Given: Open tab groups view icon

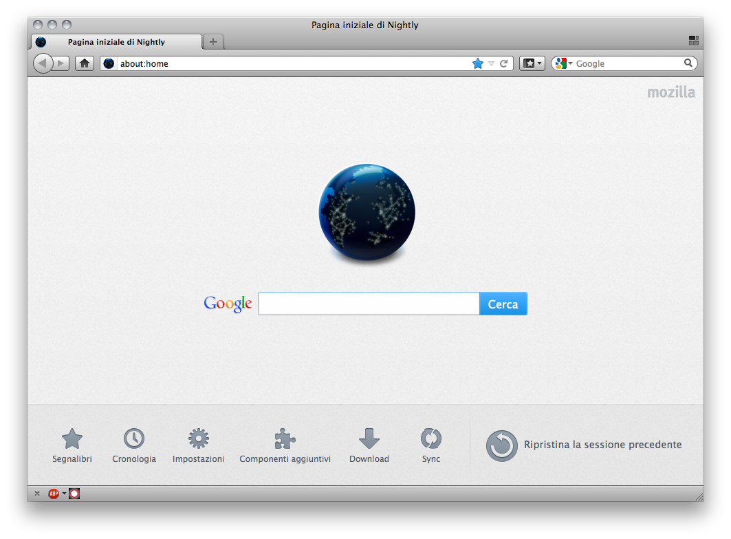Looking at the screenshot, I should (x=694, y=41).
